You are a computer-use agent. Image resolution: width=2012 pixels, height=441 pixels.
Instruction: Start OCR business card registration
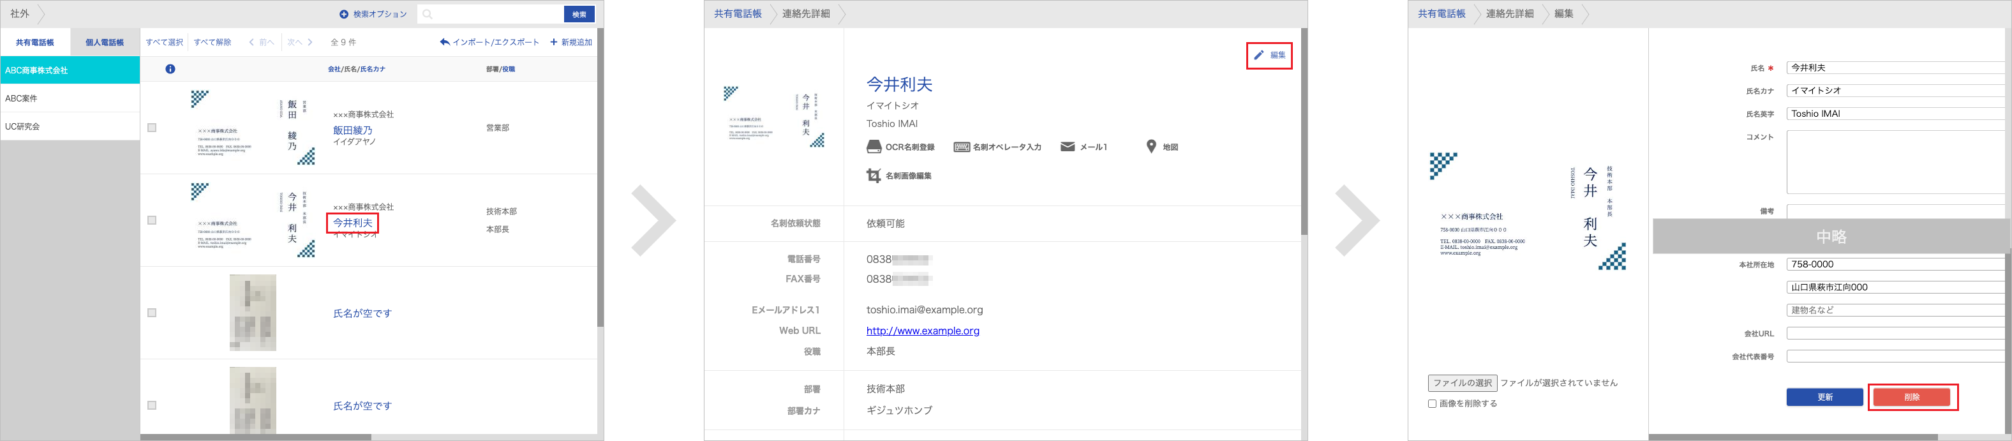(874, 147)
